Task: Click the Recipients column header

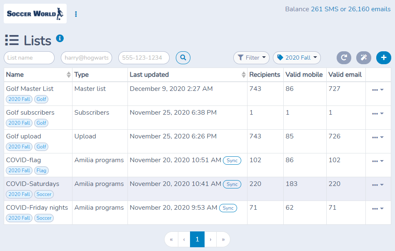Action: [x=265, y=75]
